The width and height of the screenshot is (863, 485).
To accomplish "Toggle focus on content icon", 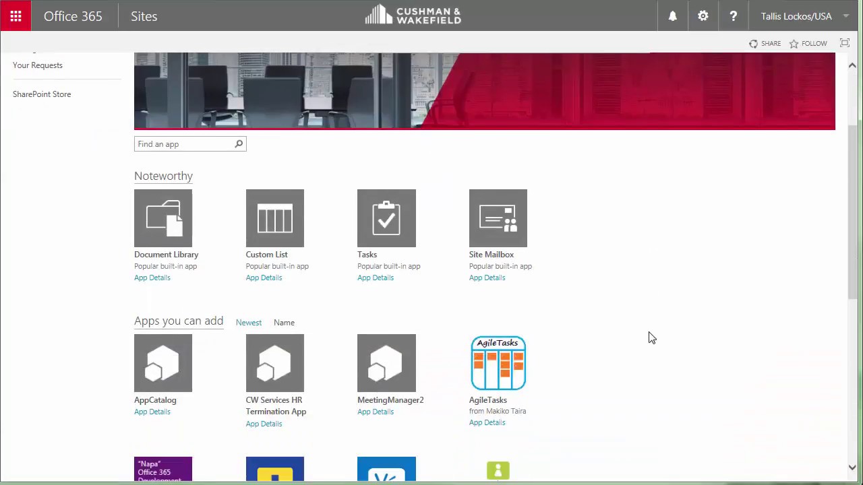I will coord(845,43).
